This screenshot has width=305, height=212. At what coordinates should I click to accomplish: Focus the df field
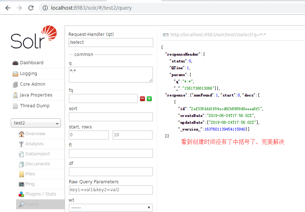[111, 172]
